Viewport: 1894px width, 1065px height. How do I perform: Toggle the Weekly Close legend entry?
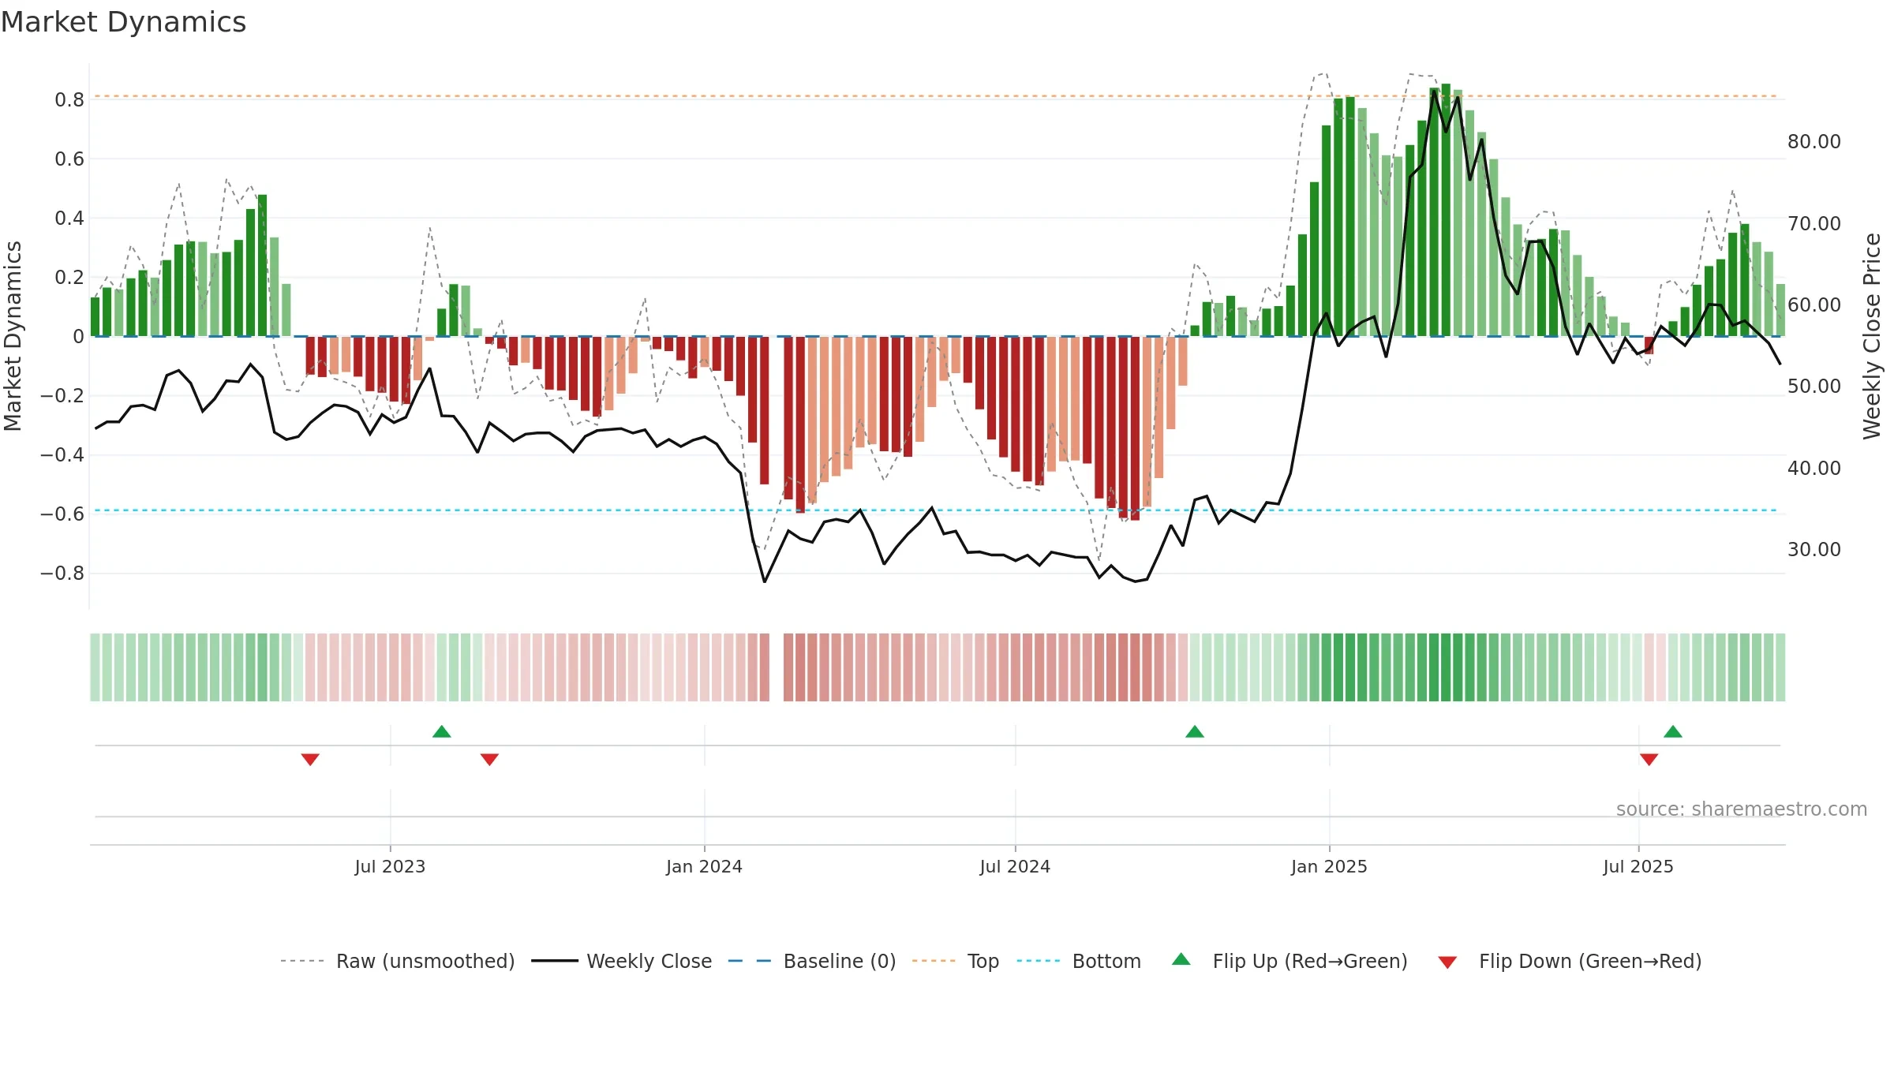pos(622,961)
